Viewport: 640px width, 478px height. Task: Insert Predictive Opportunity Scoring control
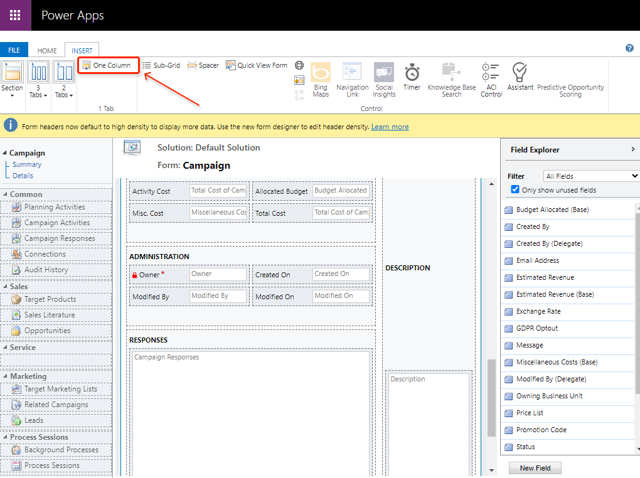(x=570, y=90)
